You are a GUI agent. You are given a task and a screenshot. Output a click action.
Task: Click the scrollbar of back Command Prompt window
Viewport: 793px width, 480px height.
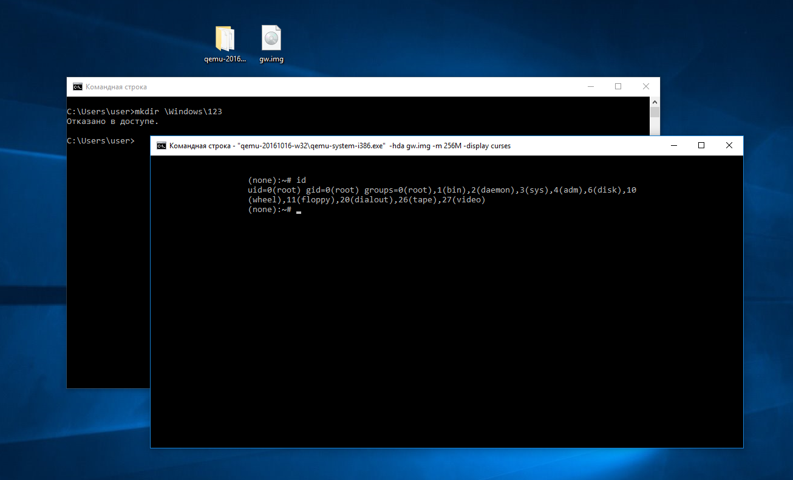655,117
